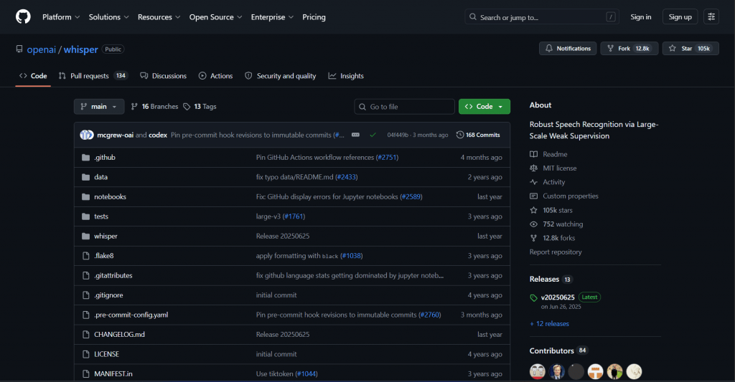Open the Pricing page
Screen dimensions: 735x382
(314, 17)
